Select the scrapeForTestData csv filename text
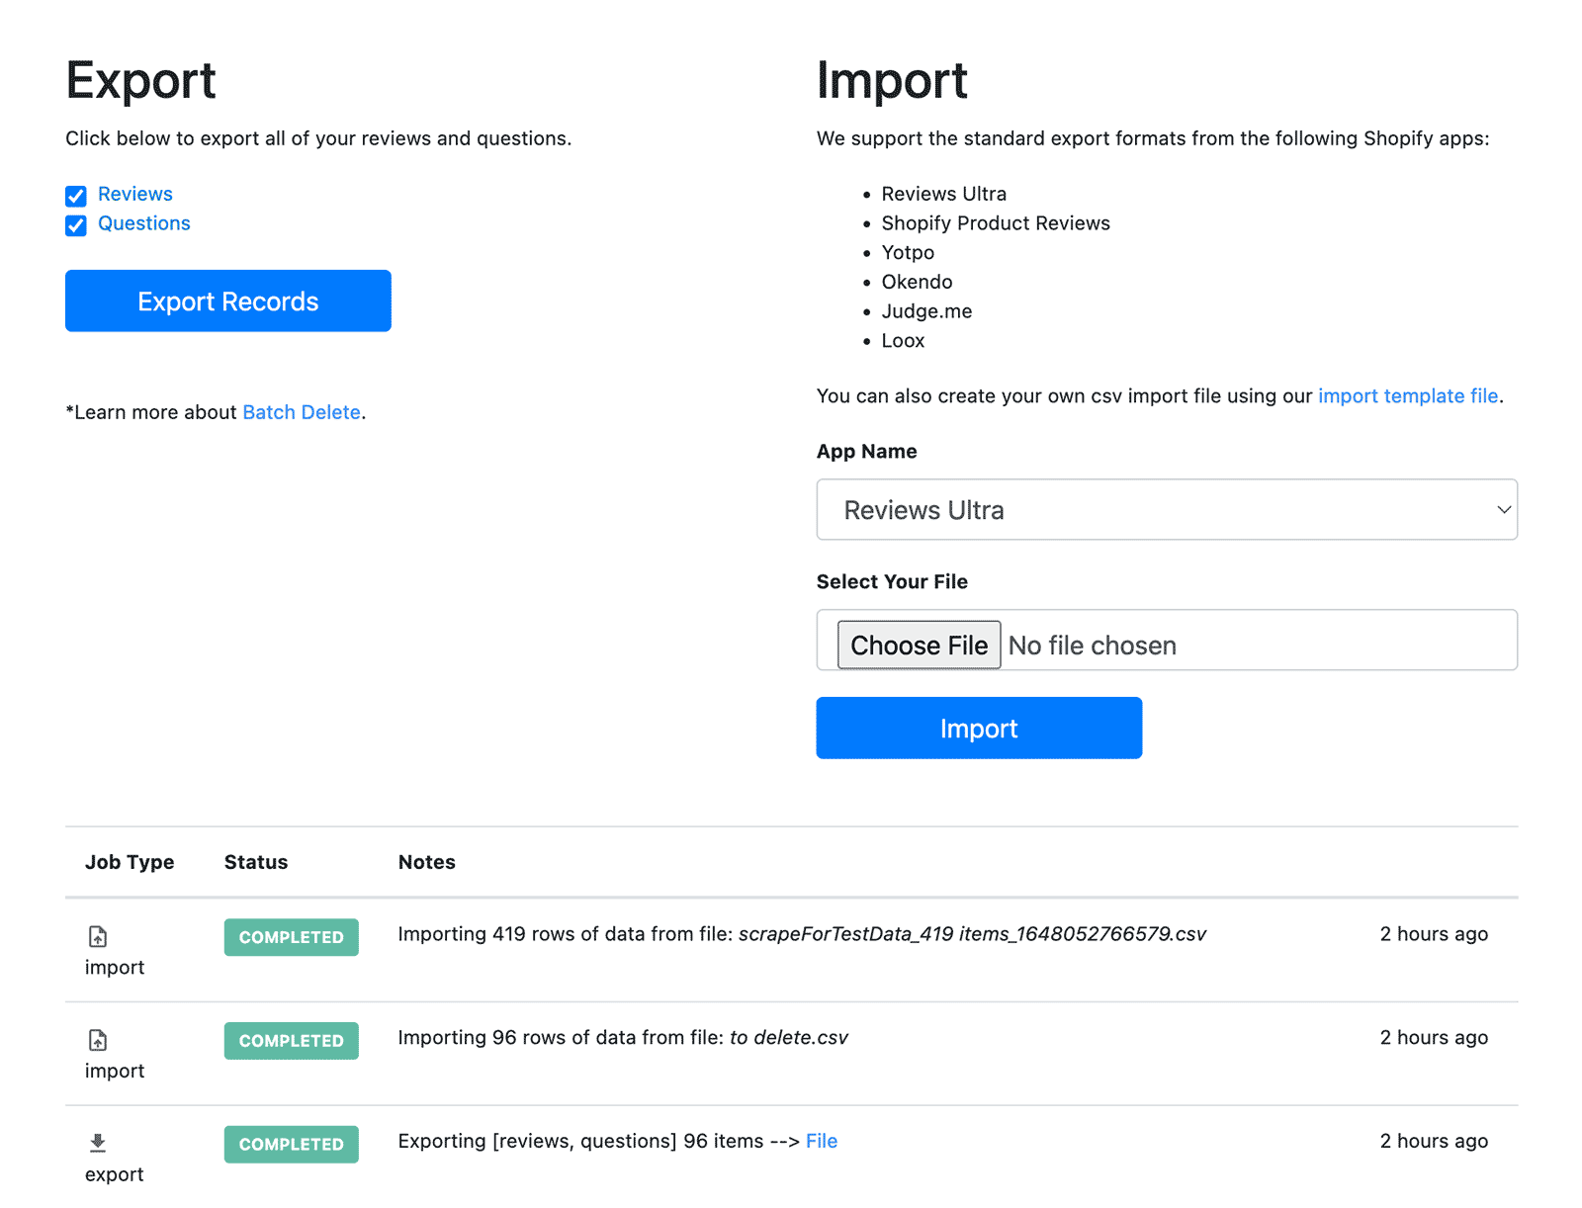 point(972,934)
